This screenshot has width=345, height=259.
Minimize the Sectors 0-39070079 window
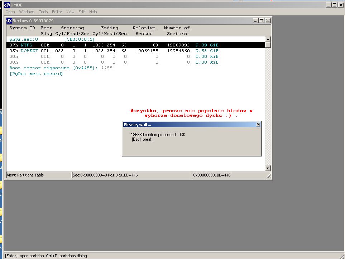pyautogui.click(x=255, y=21)
